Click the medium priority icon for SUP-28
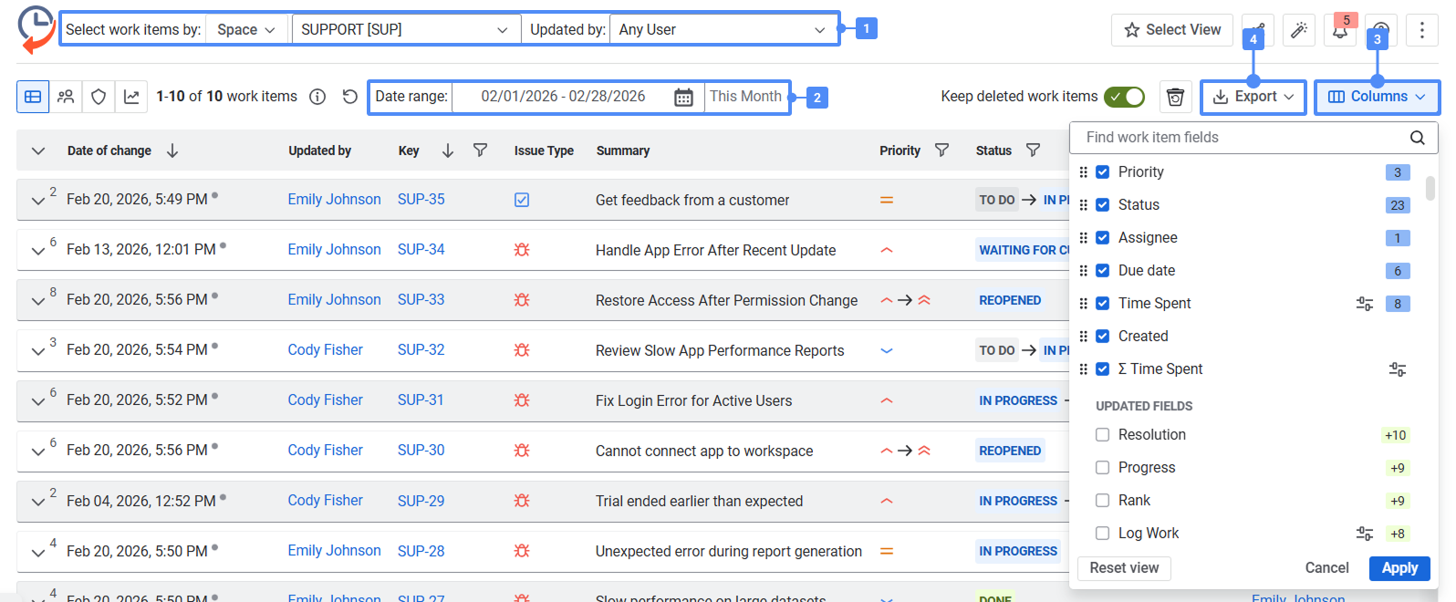The height and width of the screenshot is (602, 1456). coord(887,551)
